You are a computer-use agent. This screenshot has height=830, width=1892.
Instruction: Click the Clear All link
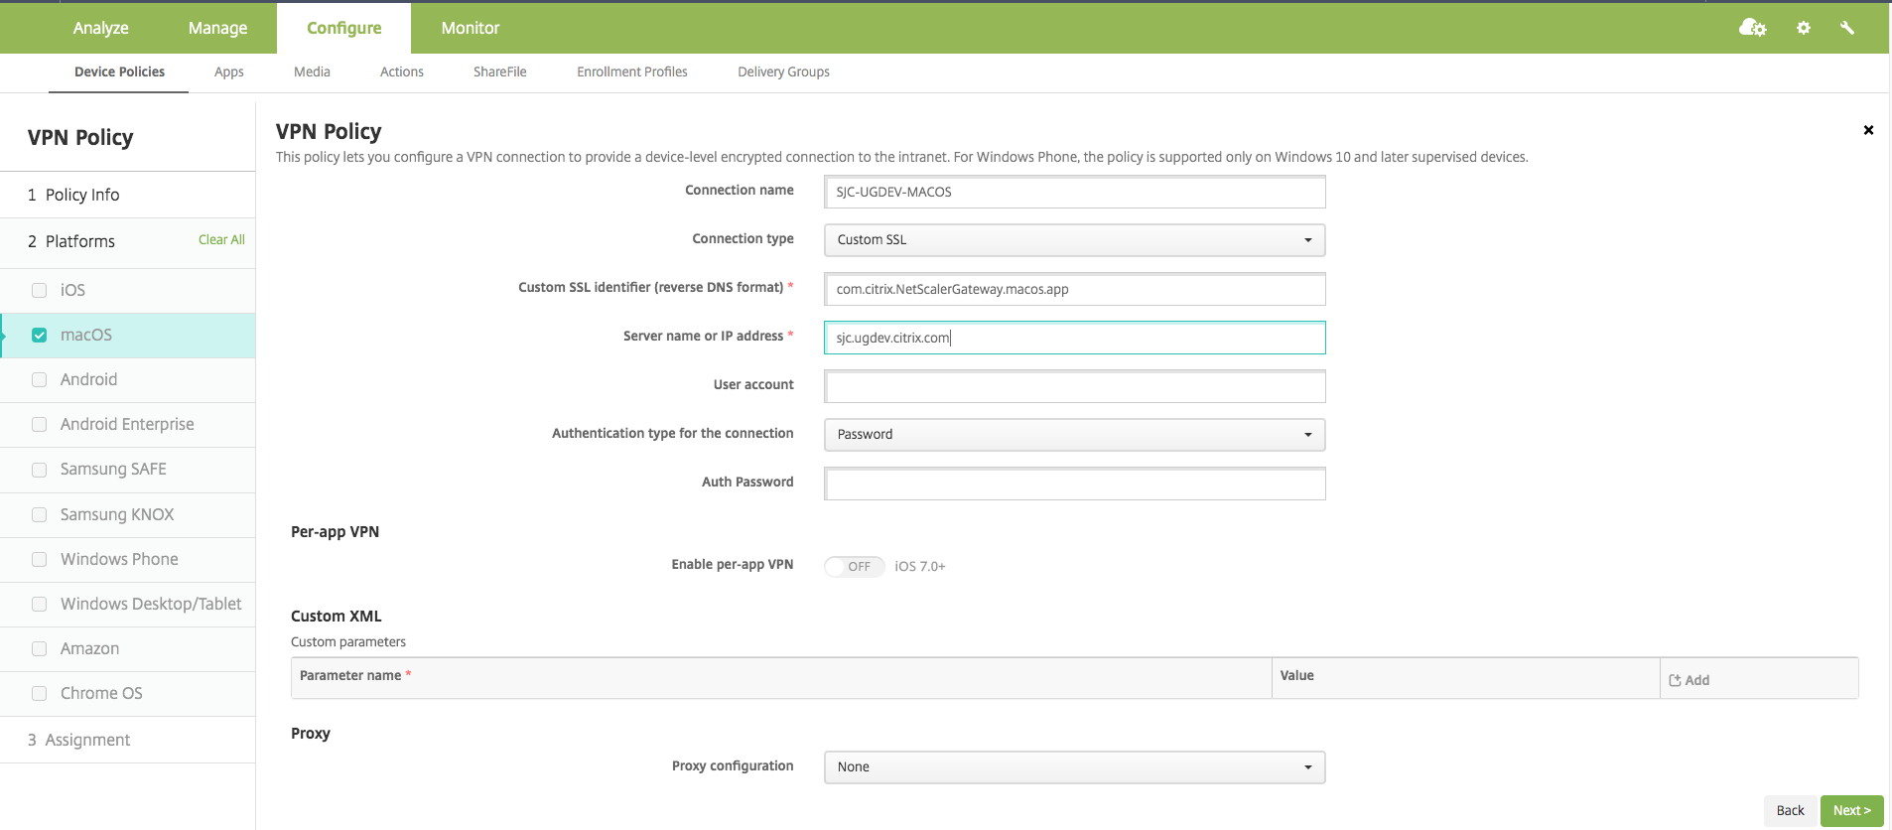221,239
